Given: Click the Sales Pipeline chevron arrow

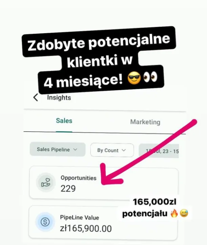Looking at the screenshot, I should pyautogui.click(x=75, y=149).
